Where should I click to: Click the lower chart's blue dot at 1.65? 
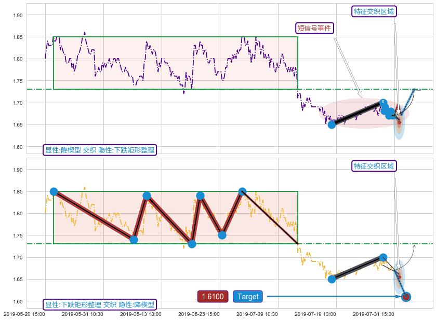pyautogui.click(x=332, y=279)
